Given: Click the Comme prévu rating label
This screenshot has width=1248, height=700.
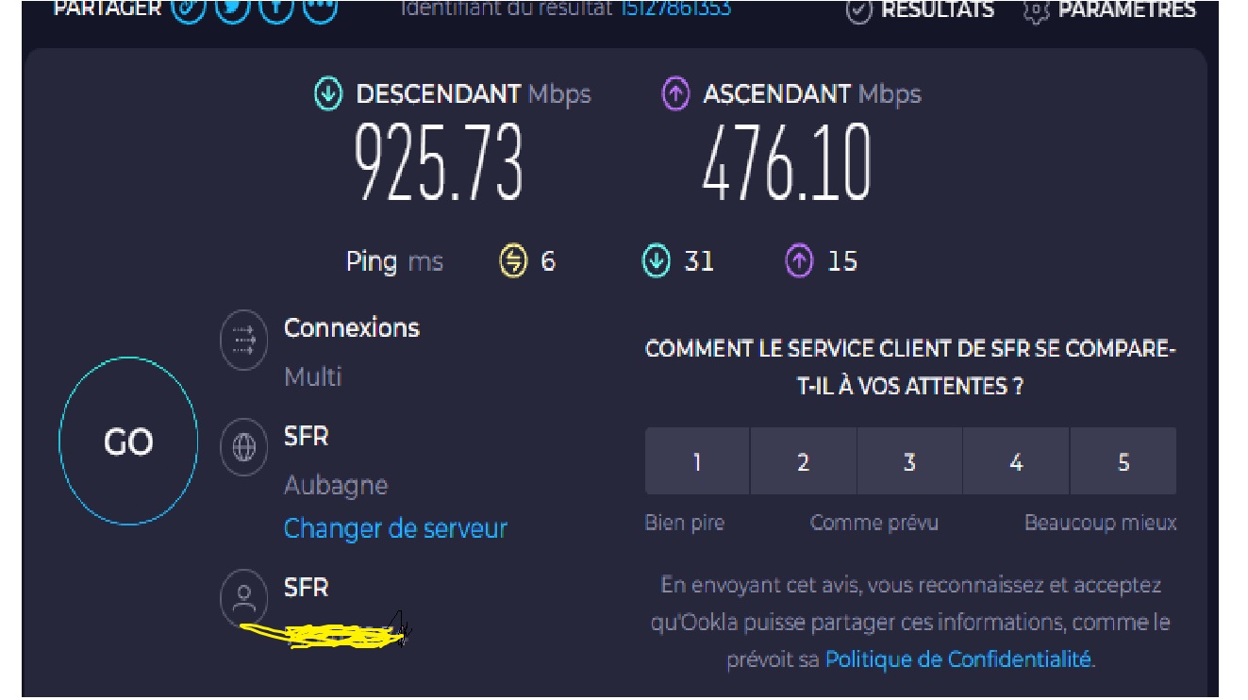Looking at the screenshot, I should [x=874, y=523].
